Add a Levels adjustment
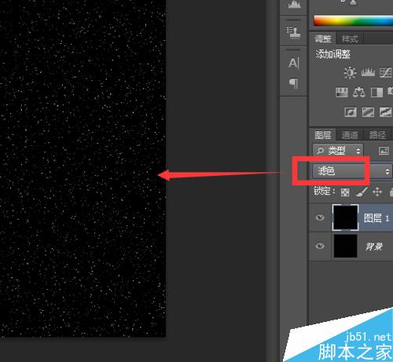The image size is (393, 362). tap(368, 72)
